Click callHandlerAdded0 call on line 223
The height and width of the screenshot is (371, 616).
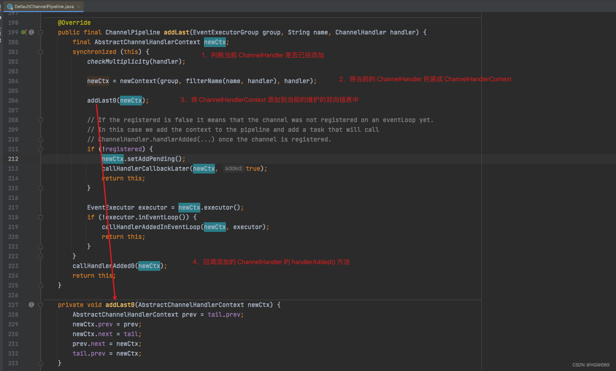click(x=103, y=266)
